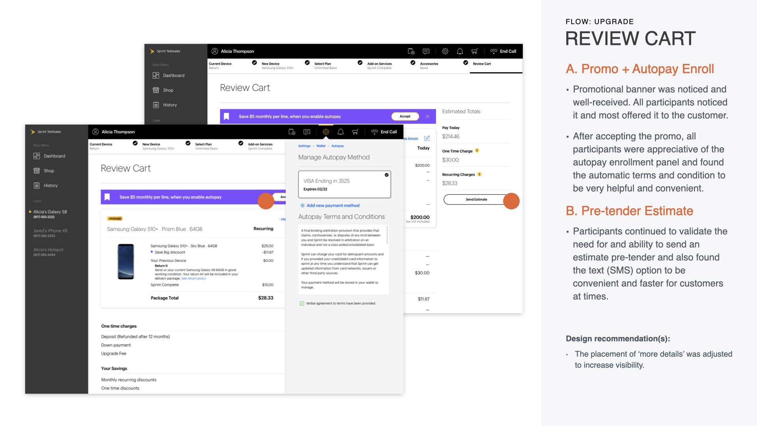Click End Call in back window header
Viewport: 757px width, 426px height.
(503, 51)
